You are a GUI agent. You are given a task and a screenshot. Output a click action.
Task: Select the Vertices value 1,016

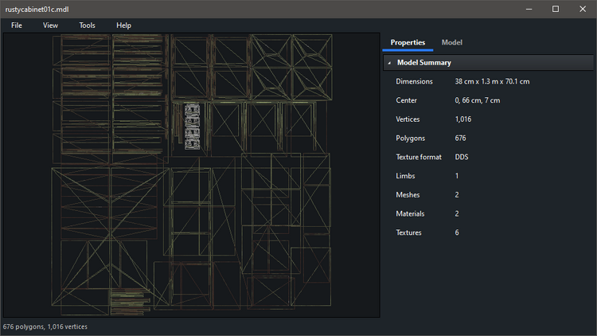click(463, 119)
